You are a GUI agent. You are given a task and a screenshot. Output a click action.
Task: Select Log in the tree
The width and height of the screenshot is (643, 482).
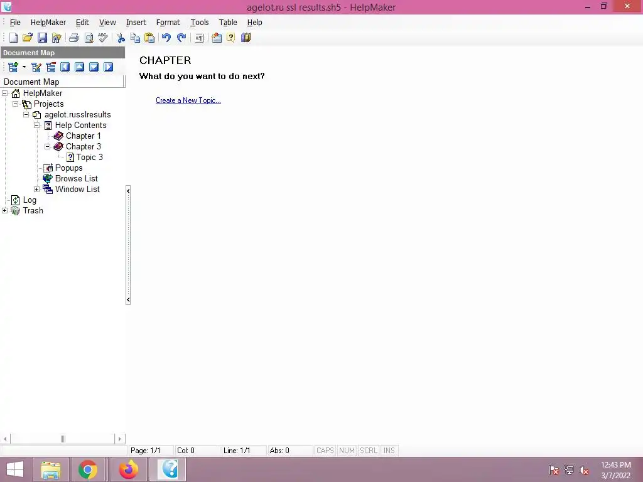click(x=30, y=200)
